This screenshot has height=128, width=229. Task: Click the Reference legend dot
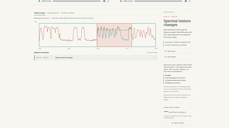click(x=35, y=18)
